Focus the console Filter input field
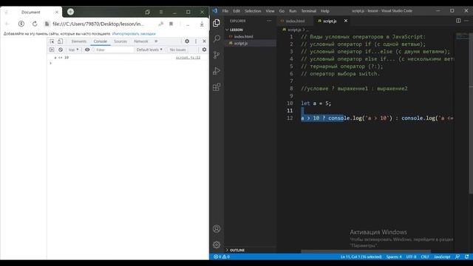Screen dimensions: 473x266 (x=114, y=50)
